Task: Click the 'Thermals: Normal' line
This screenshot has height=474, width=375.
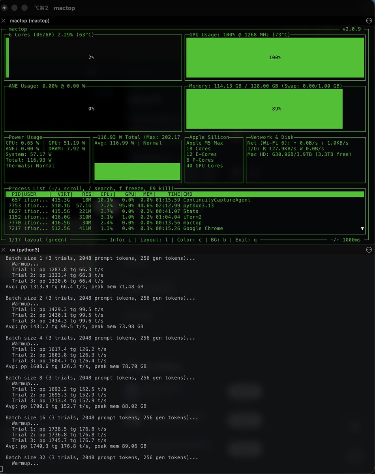Action: pos(30,166)
